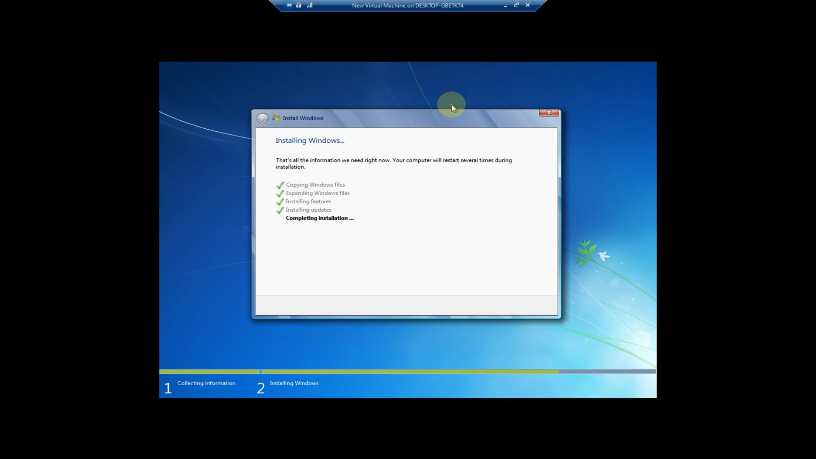Minimize the virtual machine connection bar
816x459 pixels.
(505, 6)
